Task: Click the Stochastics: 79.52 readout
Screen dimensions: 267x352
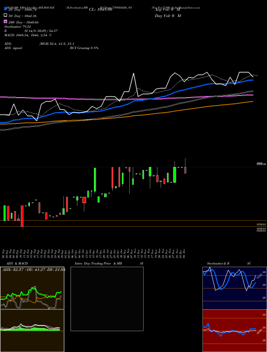Action: 18,27
